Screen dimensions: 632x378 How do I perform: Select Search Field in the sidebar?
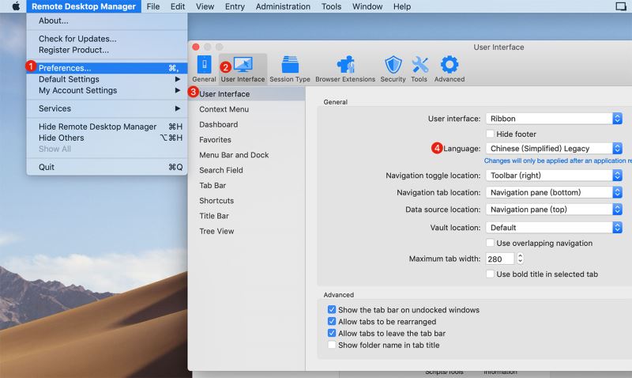pos(246,170)
